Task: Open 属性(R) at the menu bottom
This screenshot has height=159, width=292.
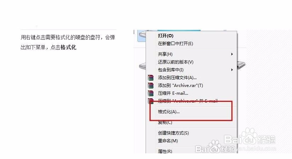Action: (165, 151)
